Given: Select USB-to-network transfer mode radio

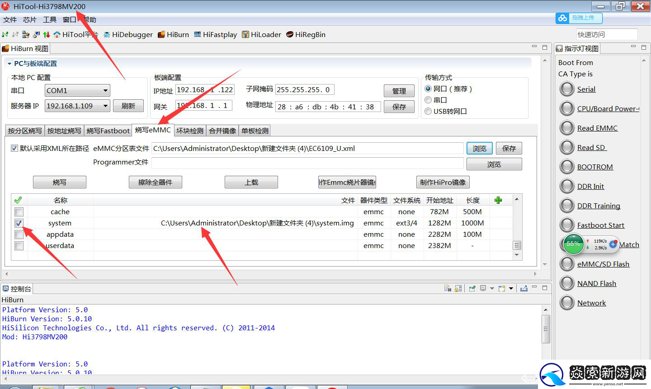Looking at the screenshot, I should point(428,111).
